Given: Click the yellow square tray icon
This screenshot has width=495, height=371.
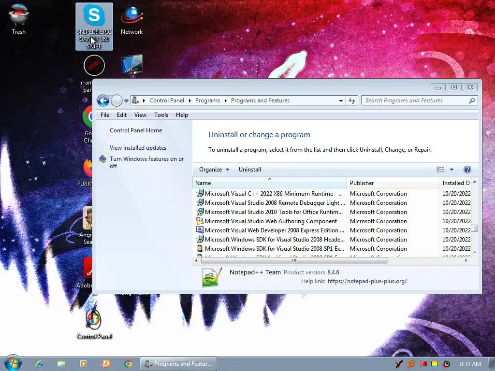Looking at the screenshot, I should pyautogui.click(x=435, y=364).
